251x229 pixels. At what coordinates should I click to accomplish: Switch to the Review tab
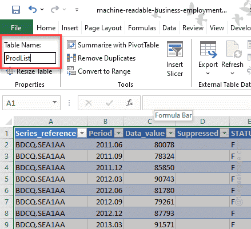point(193,28)
